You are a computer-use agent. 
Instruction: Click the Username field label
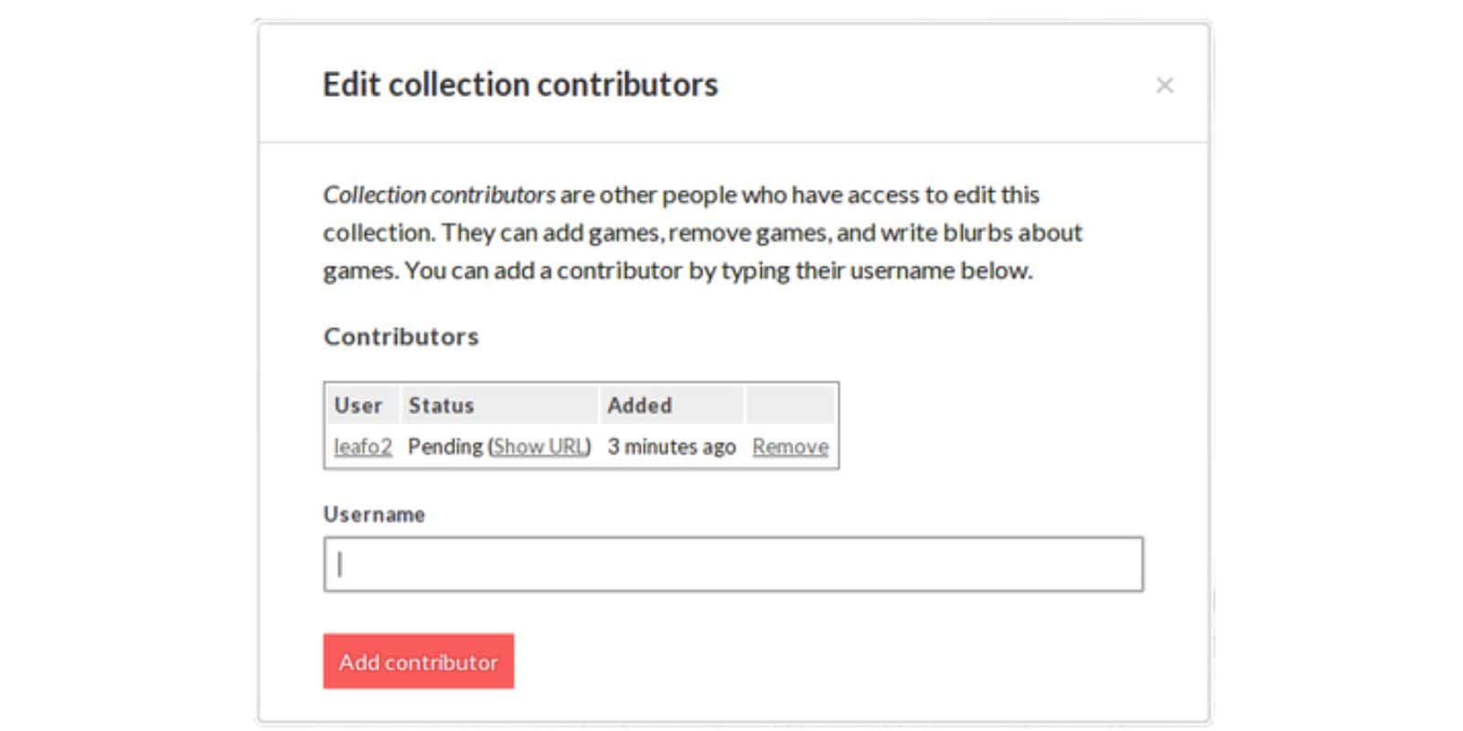374,514
